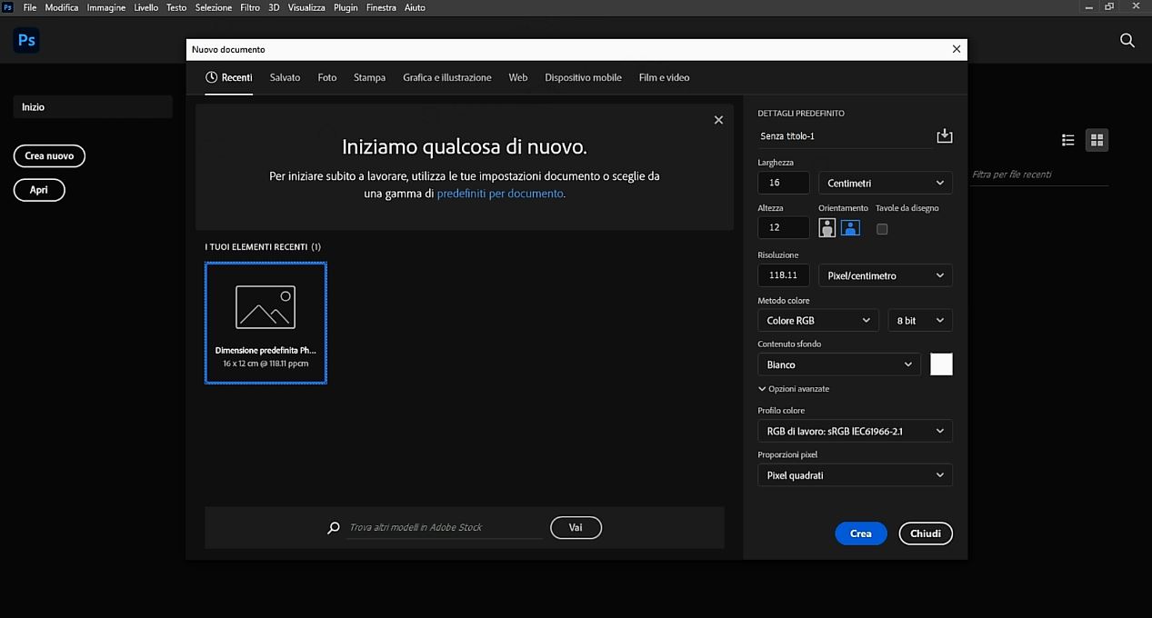The width and height of the screenshot is (1152, 618).
Task: Select portrait orientation icon
Action: click(x=826, y=228)
